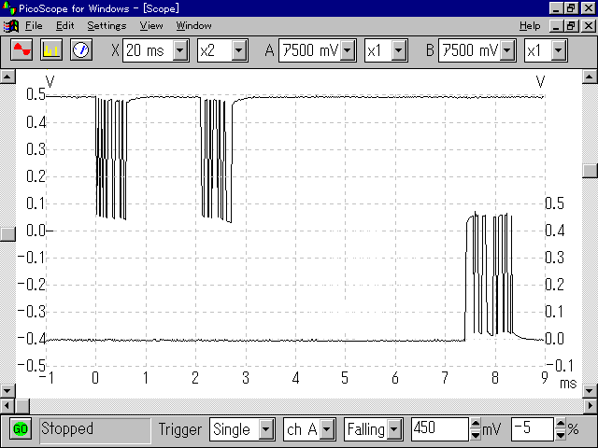The height and width of the screenshot is (448, 598).
Task: Minimize the inner Scope document window
Action: click(x=556, y=26)
